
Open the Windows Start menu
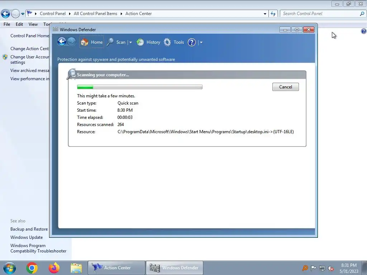10,268
